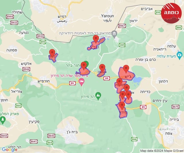
Task: Select the red pin over ג'יש
Action: 126,69
